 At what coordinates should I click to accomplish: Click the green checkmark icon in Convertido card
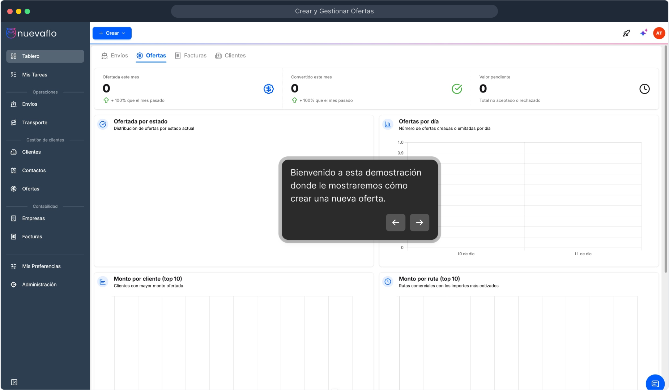(x=457, y=89)
